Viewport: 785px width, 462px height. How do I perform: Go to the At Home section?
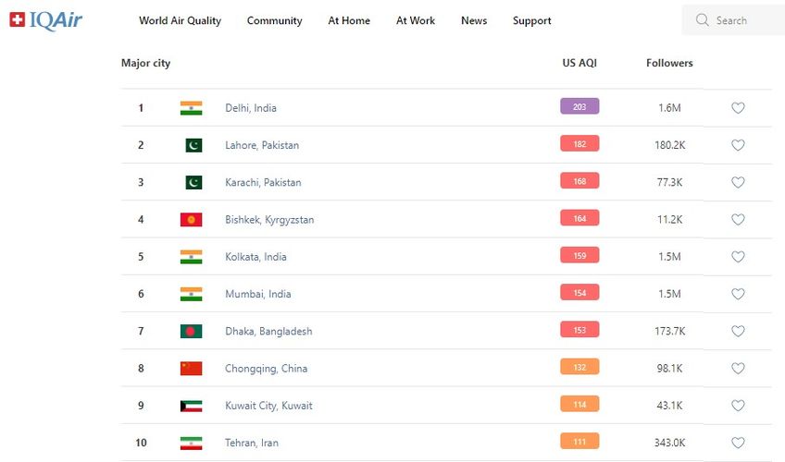tap(349, 20)
